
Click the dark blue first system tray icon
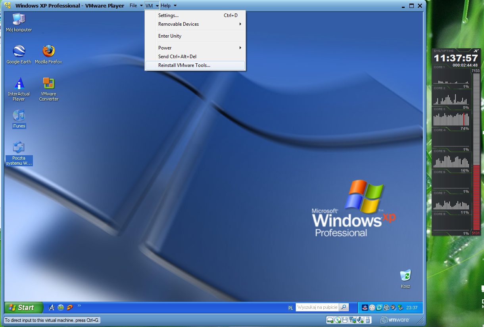365,307
